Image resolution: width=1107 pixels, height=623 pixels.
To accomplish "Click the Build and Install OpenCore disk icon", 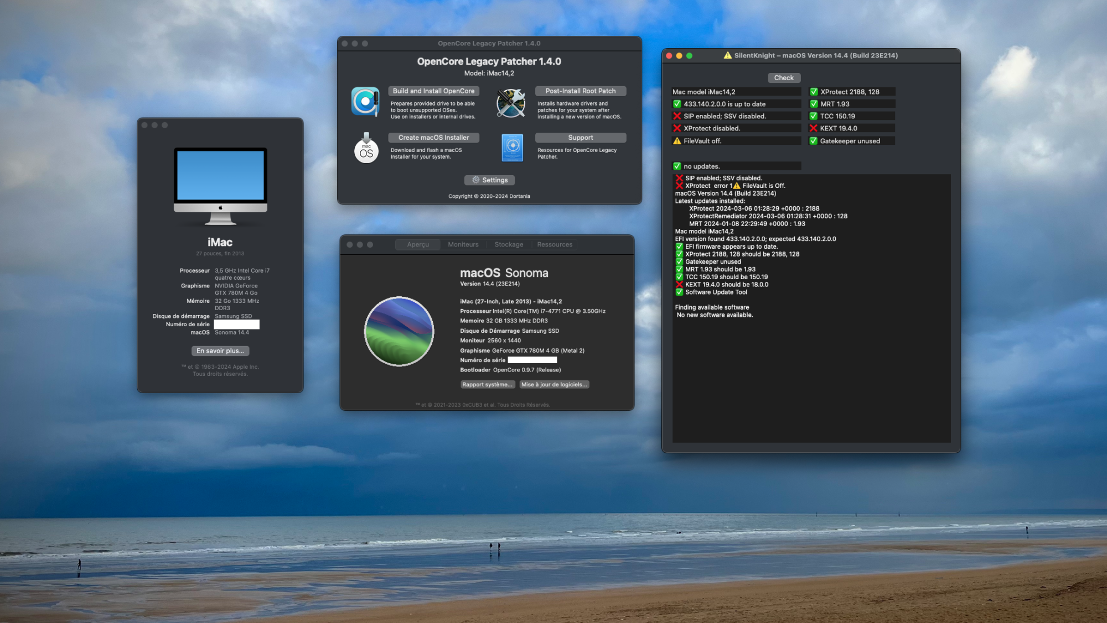I will [x=365, y=102].
